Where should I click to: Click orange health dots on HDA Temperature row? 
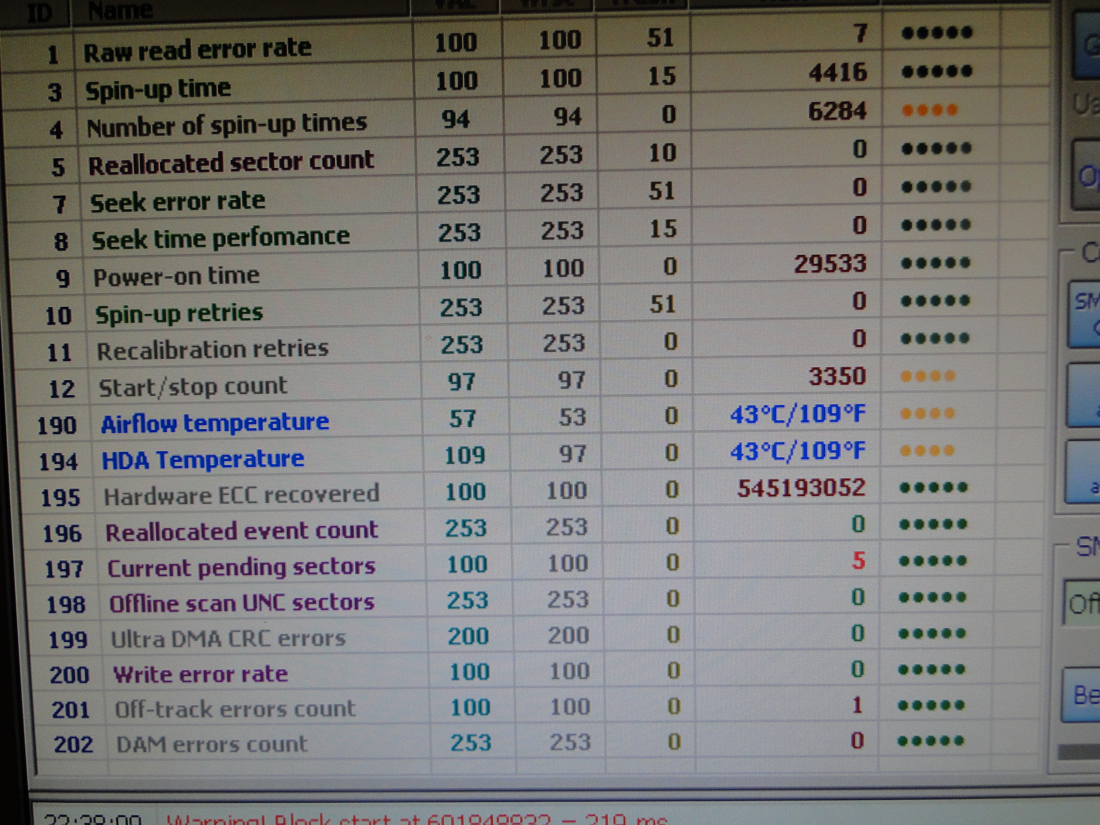tap(927, 451)
